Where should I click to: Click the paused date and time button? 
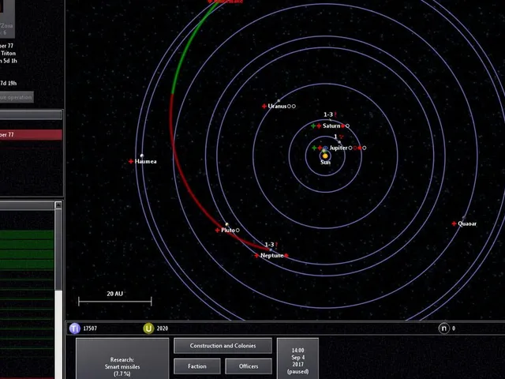pos(298,358)
